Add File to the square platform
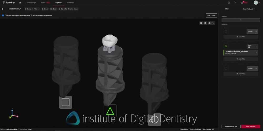 coord(241,37)
